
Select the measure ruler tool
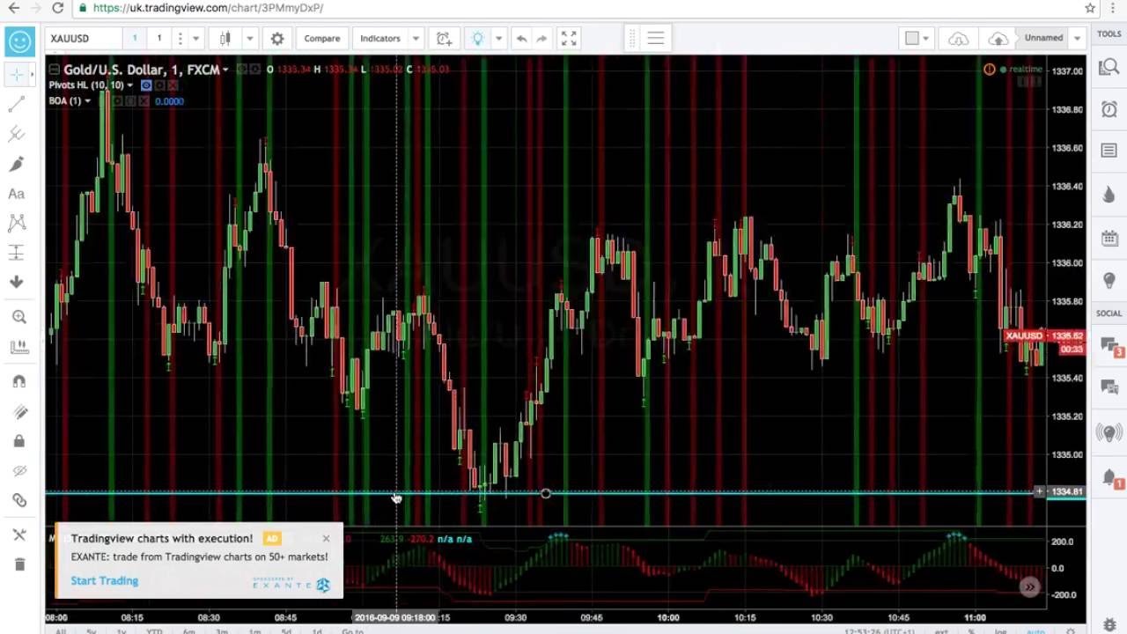(19, 347)
